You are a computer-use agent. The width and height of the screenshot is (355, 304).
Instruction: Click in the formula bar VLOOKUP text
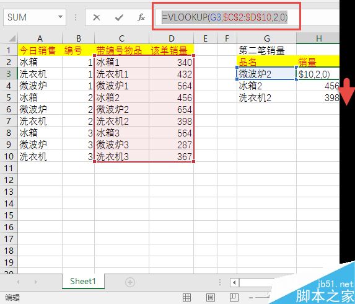pos(225,17)
